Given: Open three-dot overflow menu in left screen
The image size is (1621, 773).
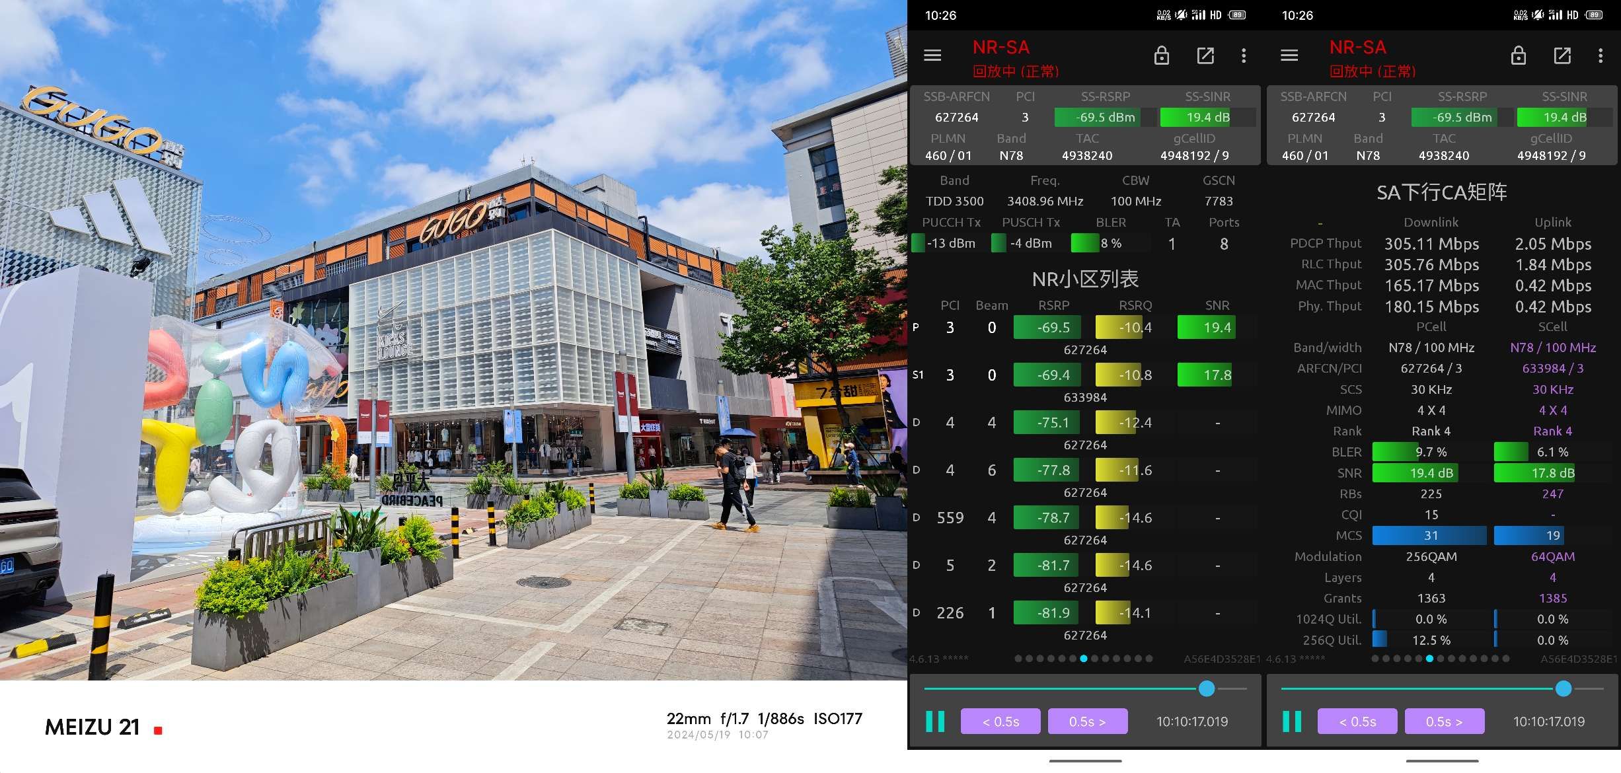Looking at the screenshot, I should pos(1244,55).
